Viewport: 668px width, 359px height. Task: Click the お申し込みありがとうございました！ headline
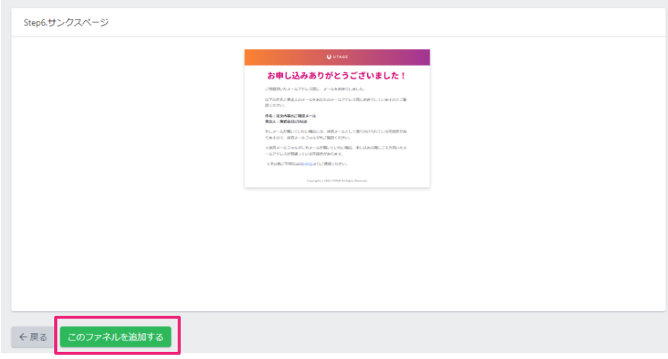pos(337,76)
